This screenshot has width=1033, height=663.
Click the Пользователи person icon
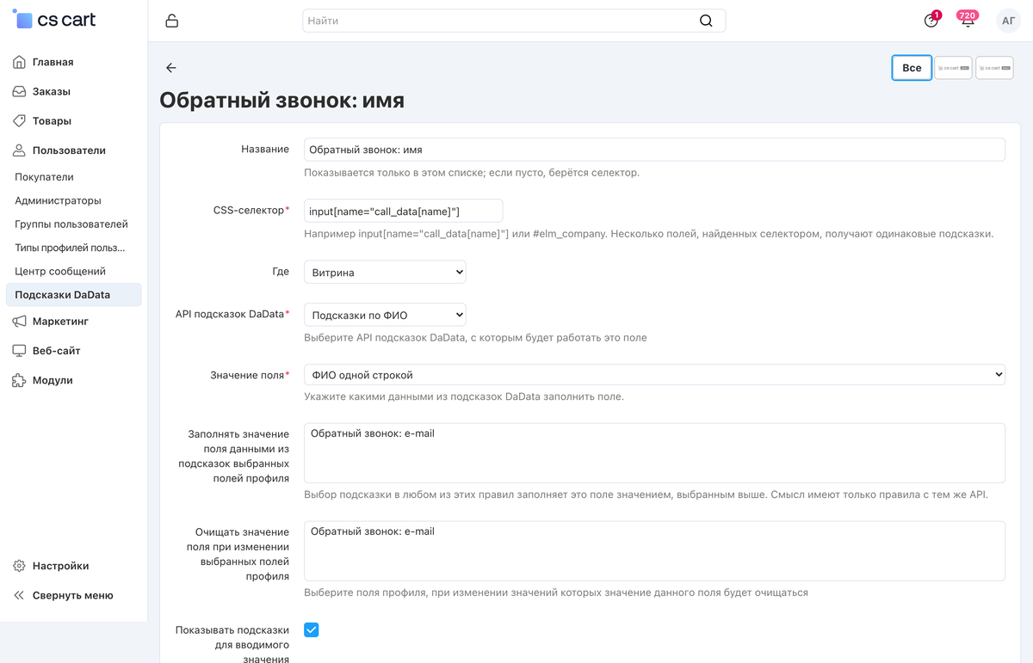[19, 150]
